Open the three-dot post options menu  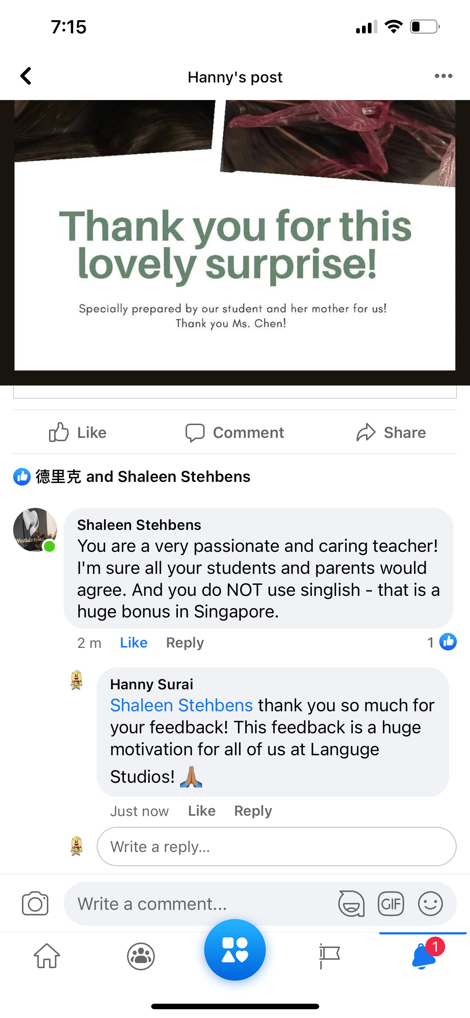[443, 76]
